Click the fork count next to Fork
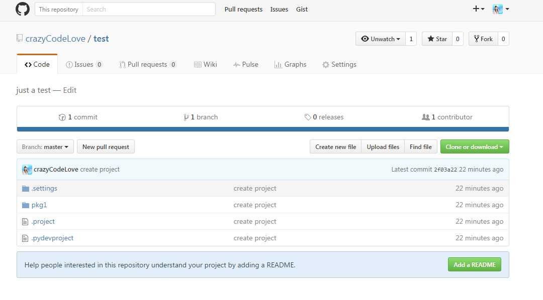Image resolution: width=543 pixels, height=300 pixels. [503, 39]
